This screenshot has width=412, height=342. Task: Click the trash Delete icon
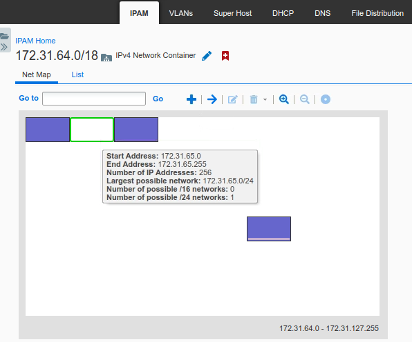click(254, 99)
